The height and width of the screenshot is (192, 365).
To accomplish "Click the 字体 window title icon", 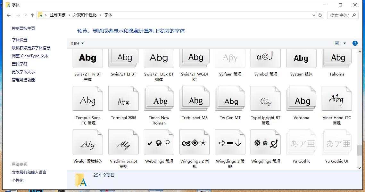I will (8, 5).
